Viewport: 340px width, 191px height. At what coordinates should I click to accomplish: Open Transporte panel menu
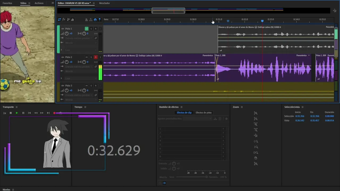pos(16,107)
